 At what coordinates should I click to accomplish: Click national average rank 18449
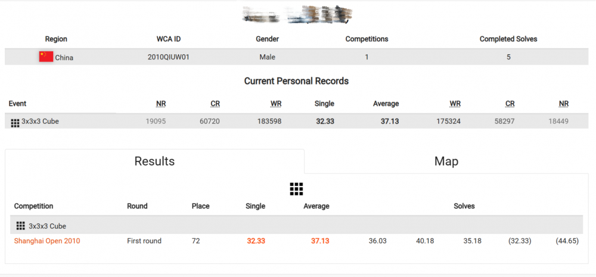point(558,122)
